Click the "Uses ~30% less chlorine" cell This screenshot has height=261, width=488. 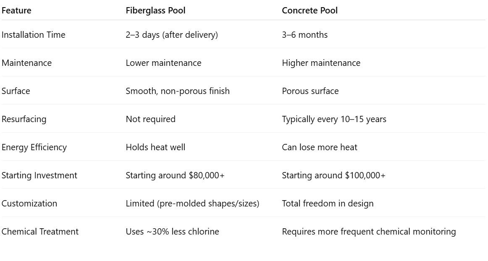pos(172,232)
